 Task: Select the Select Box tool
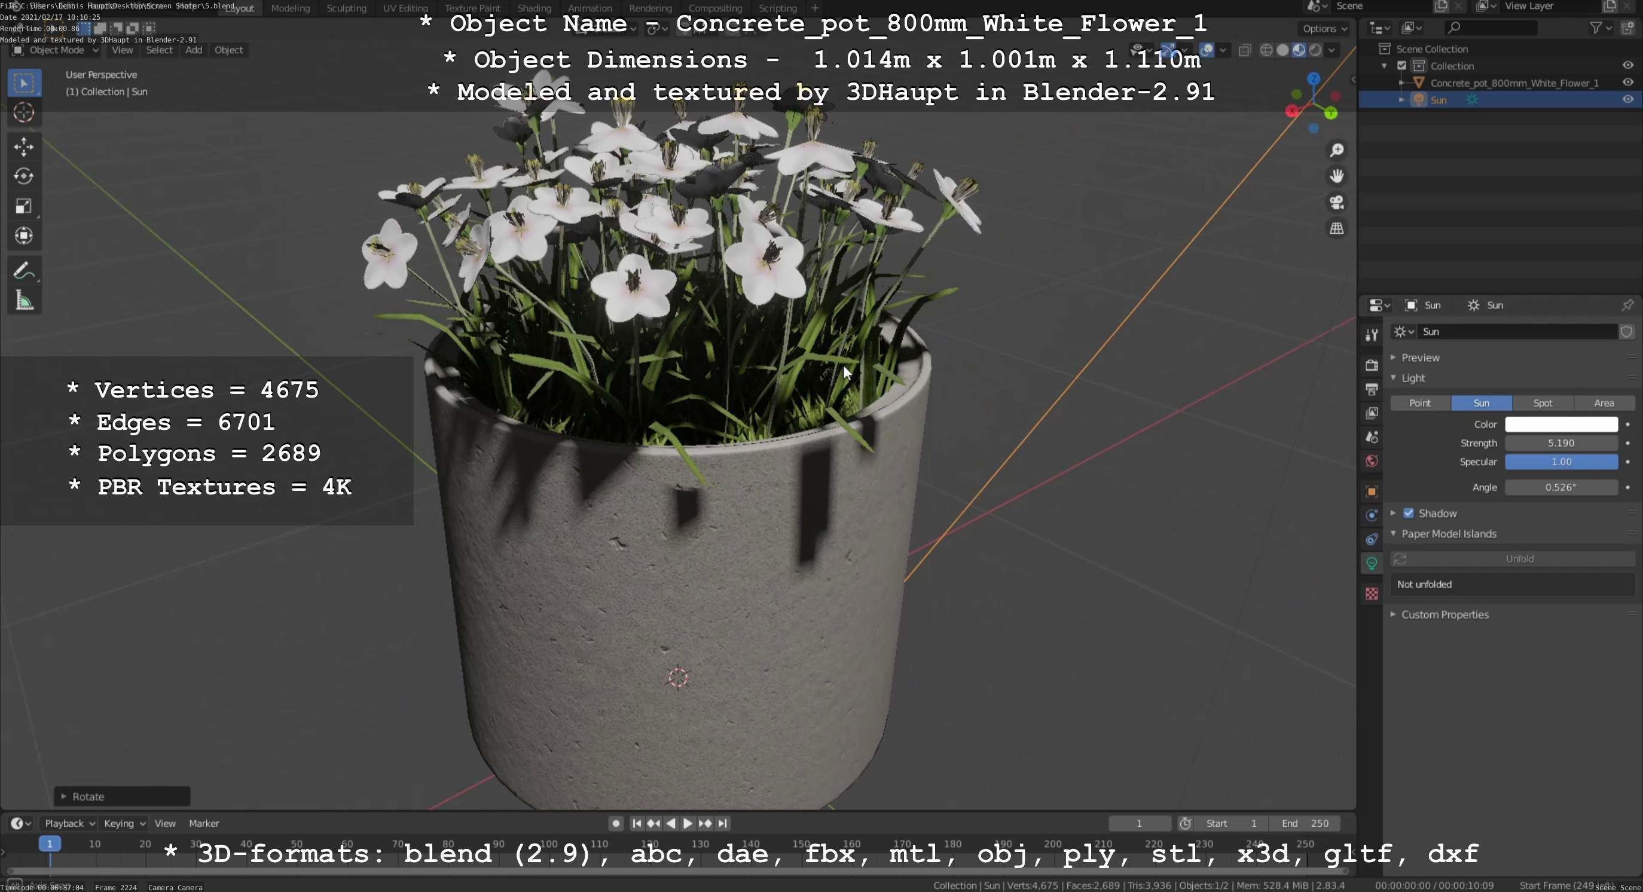pos(25,83)
